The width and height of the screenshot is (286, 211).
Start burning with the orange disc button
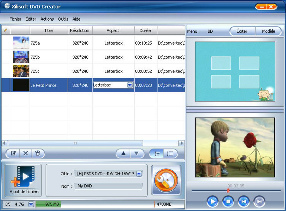166,180
